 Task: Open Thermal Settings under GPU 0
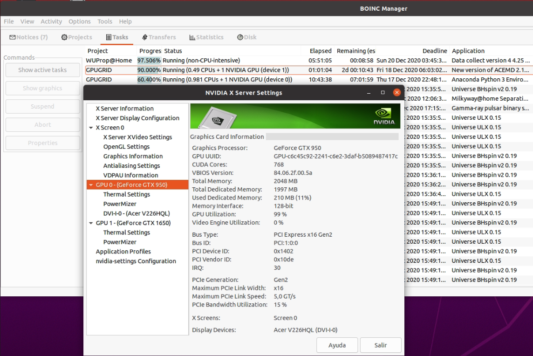click(x=126, y=194)
